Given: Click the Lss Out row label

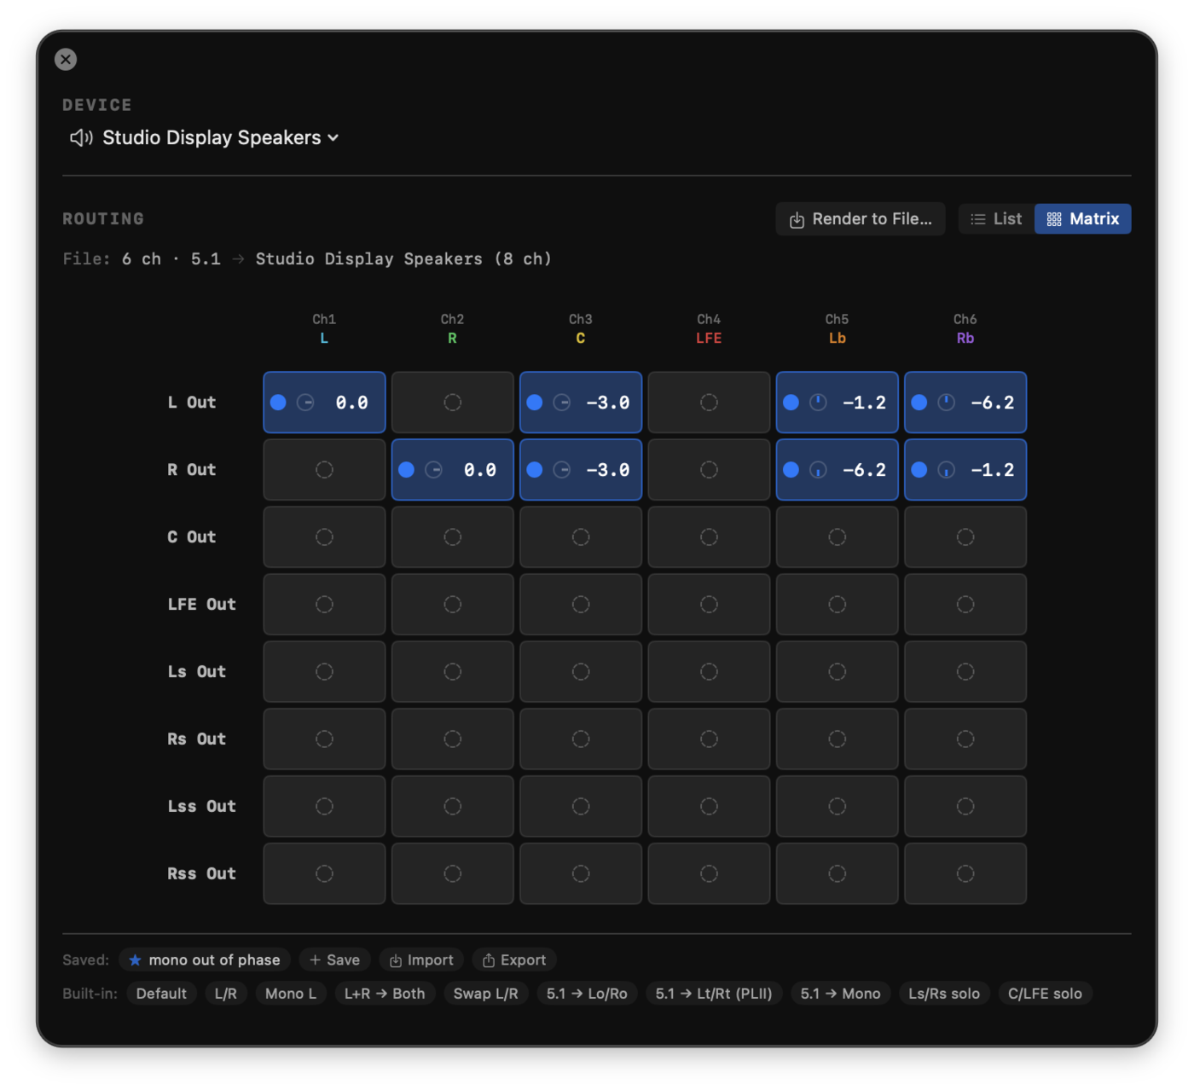Looking at the screenshot, I should click(x=201, y=807).
